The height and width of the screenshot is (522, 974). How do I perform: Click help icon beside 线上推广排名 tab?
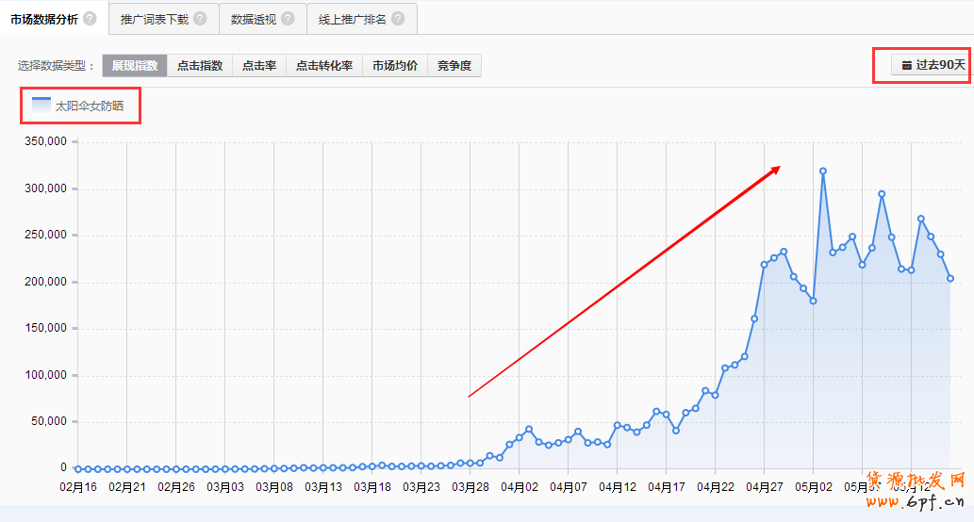pos(398,19)
